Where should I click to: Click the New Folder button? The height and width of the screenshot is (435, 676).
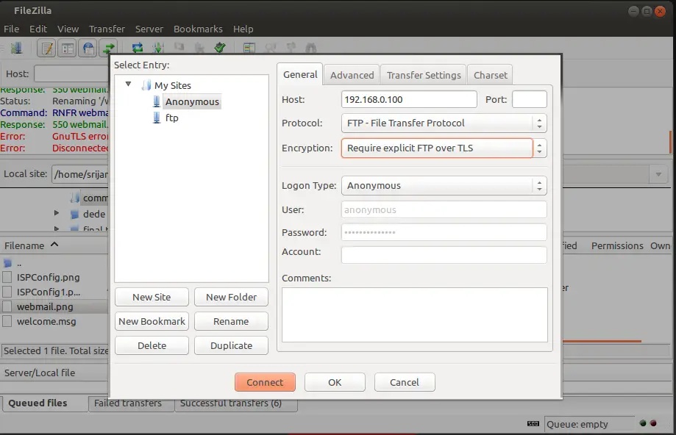[x=231, y=297]
